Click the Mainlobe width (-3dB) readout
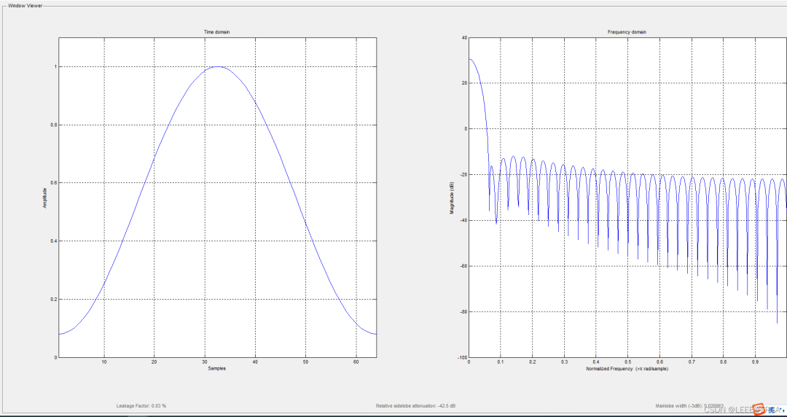The width and height of the screenshot is (787, 417). [689, 405]
